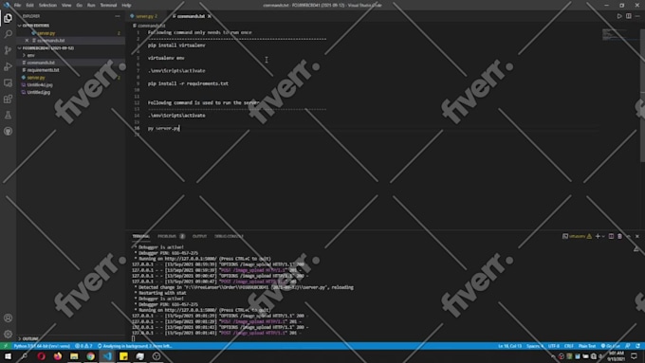Open the Terminal menu
Image resolution: width=645 pixels, height=363 pixels.
click(x=108, y=5)
